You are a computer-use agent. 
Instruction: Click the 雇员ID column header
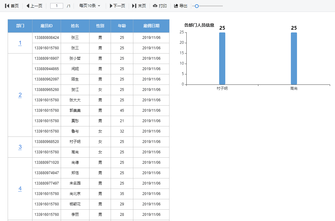point(47,26)
